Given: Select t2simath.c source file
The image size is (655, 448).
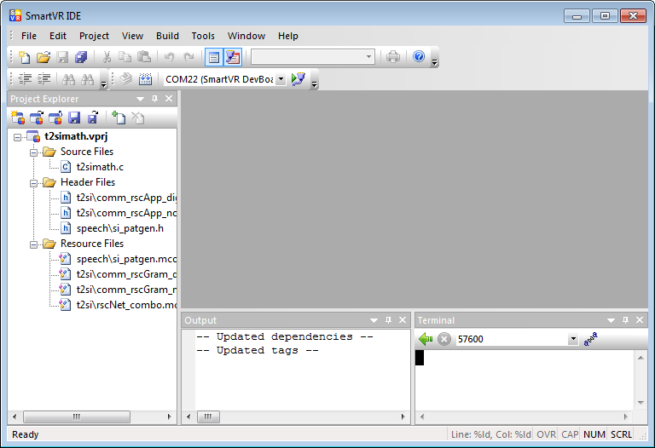Looking at the screenshot, I should [100, 167].
